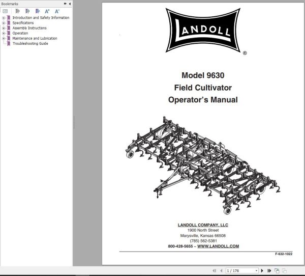Click the first gray bookmark toolbar icon
Screen dimensions: 305x276
(17, 11)
